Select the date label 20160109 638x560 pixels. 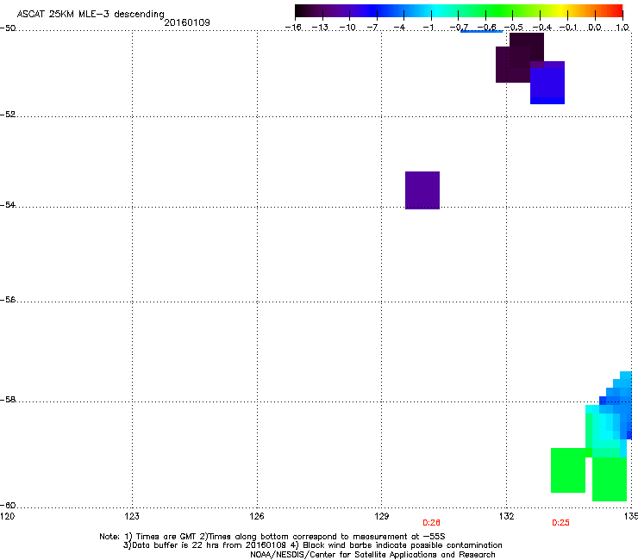click(187, 22)
